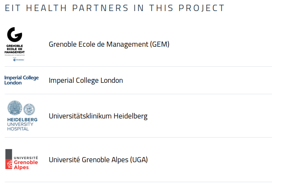This screenshot has width=286, height=183.
Task: Click the red Grenoble Alpes logo wording
Action: (x=26, y=165)
